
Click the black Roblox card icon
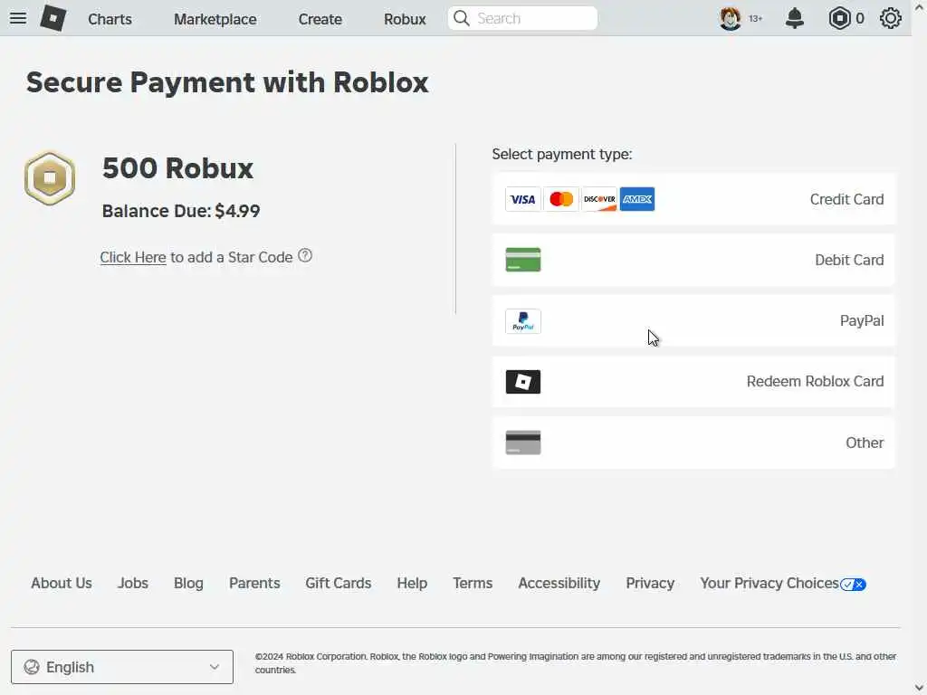[523, 382]
